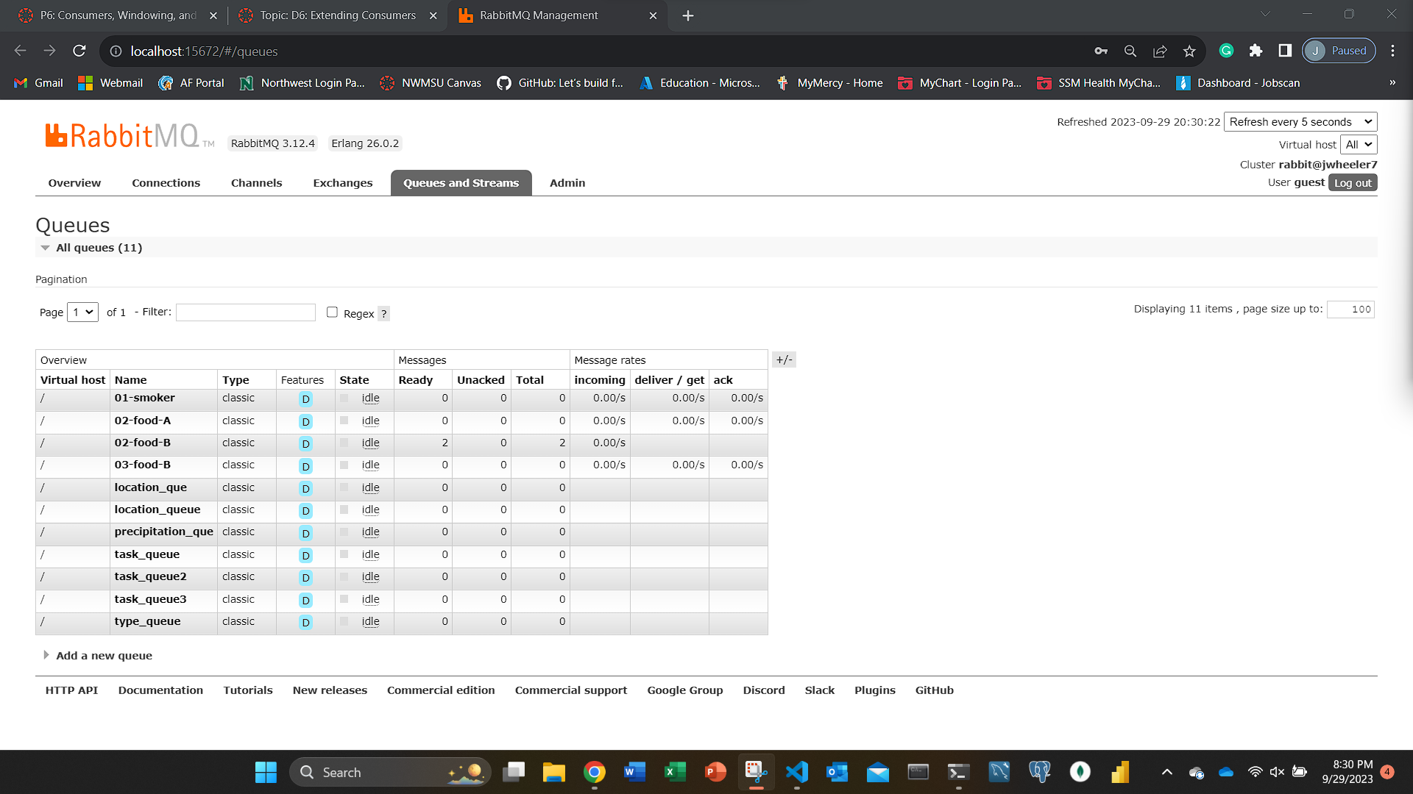Click the durable D badge for 01-smoker
The height and width of the screenshot is (794, 1413).
click(x=305, y=399)
